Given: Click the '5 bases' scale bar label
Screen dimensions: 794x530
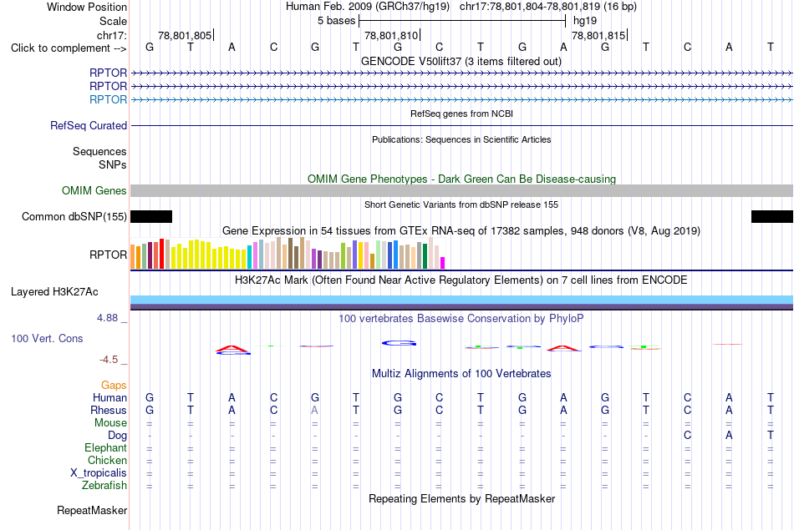Looking at the screenshot, I should tap(336, 21).
